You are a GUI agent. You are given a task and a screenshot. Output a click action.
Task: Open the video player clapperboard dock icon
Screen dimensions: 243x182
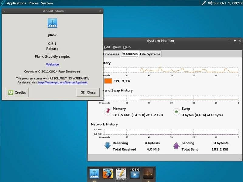point(135,174)
